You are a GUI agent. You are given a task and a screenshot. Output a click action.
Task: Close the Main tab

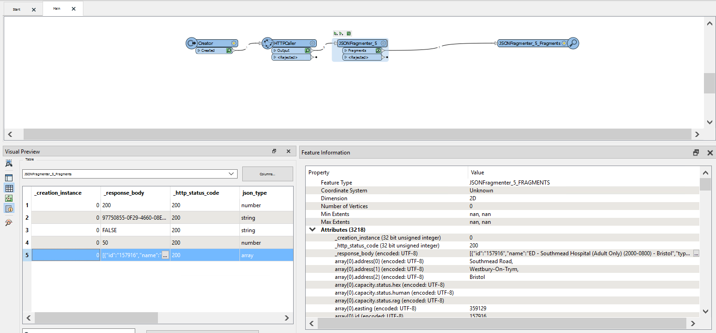click(74, 9)
